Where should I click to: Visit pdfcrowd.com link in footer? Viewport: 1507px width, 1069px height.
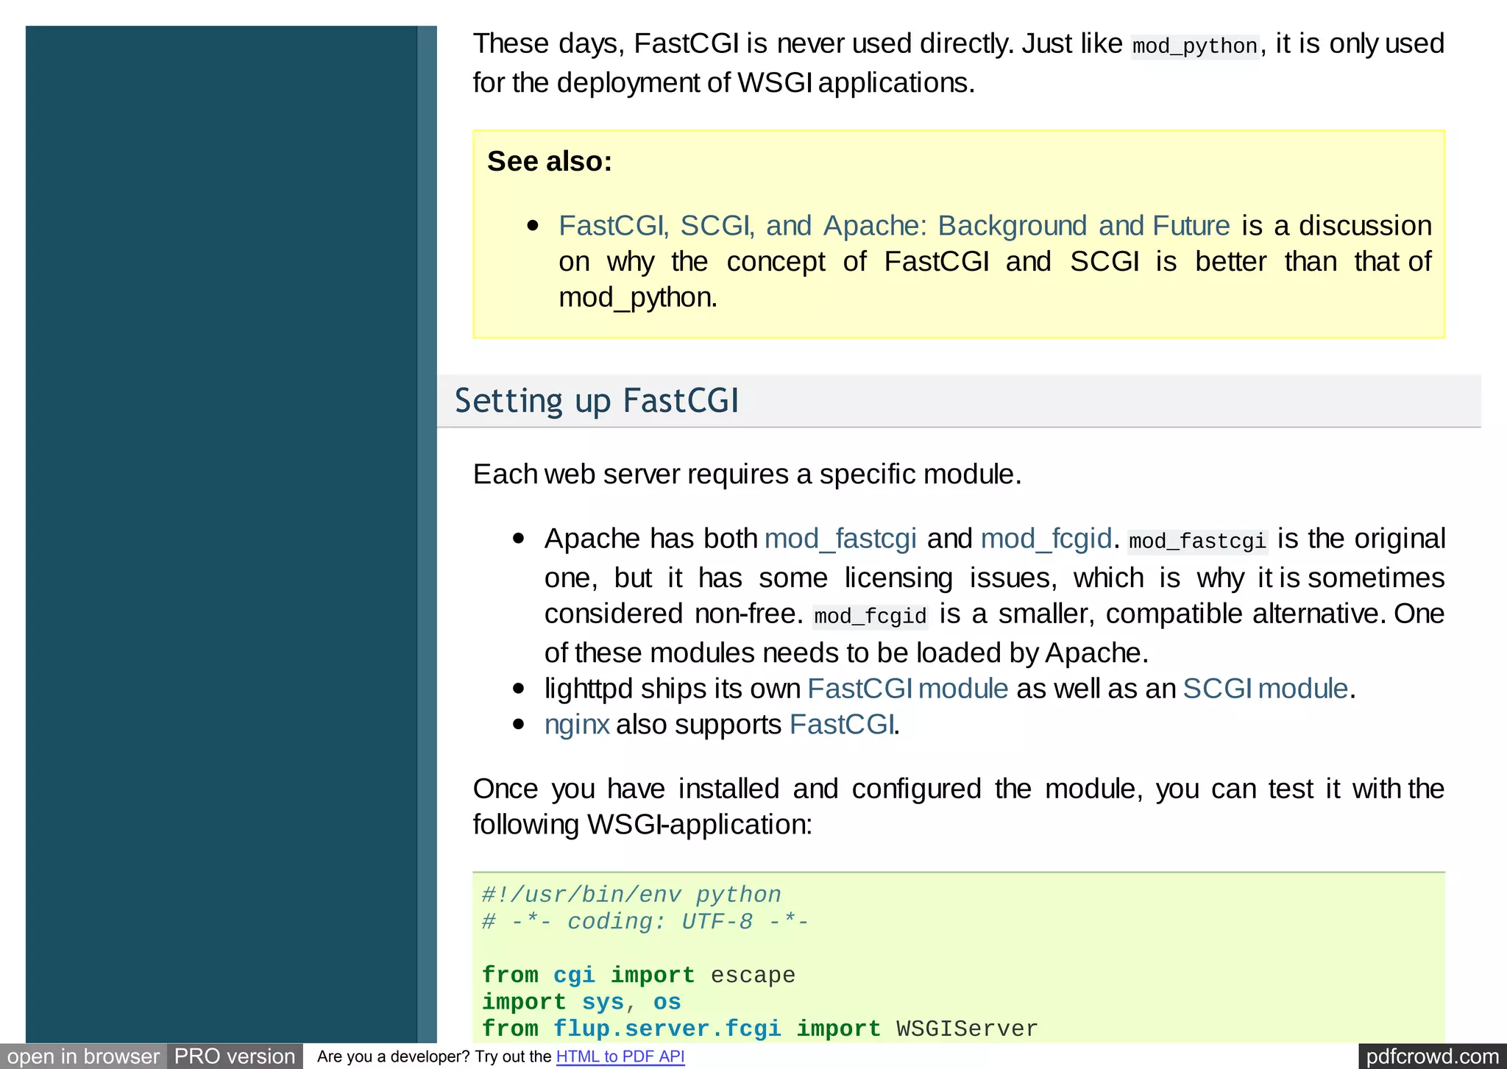(x=1432, y=1056)
